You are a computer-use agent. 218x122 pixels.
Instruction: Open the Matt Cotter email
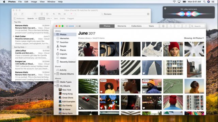tap(31, 40)
